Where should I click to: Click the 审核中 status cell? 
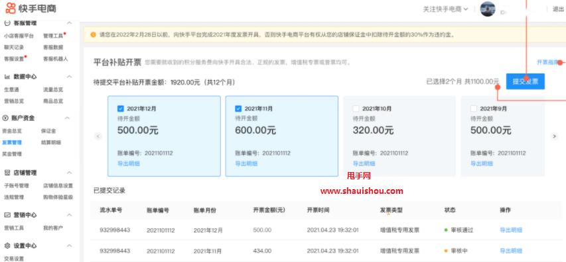[456, 251]
